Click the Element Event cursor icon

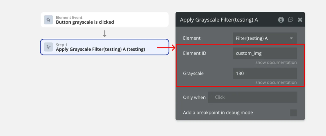pyautogui.click(x=48, y=20)
